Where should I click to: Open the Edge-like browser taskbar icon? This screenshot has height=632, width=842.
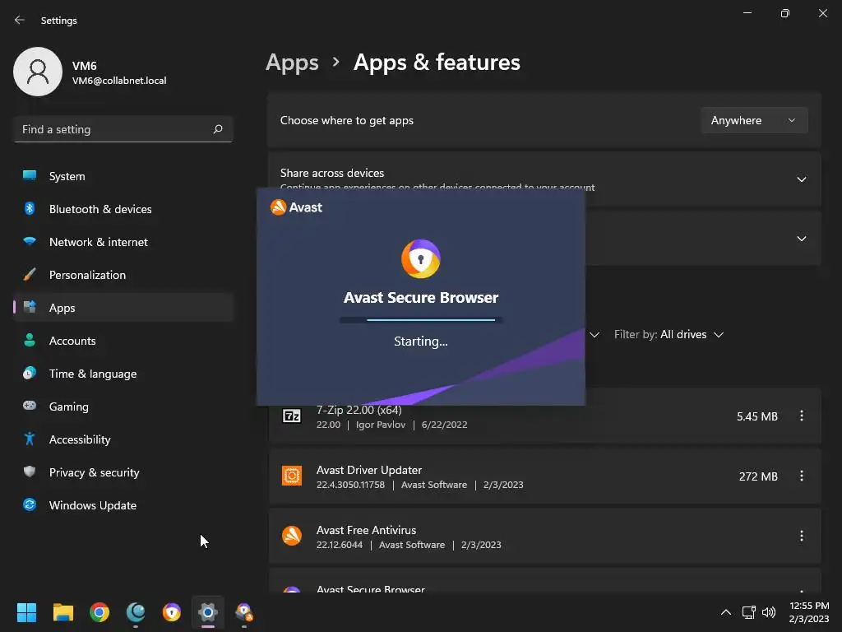(x=136, y=612)
